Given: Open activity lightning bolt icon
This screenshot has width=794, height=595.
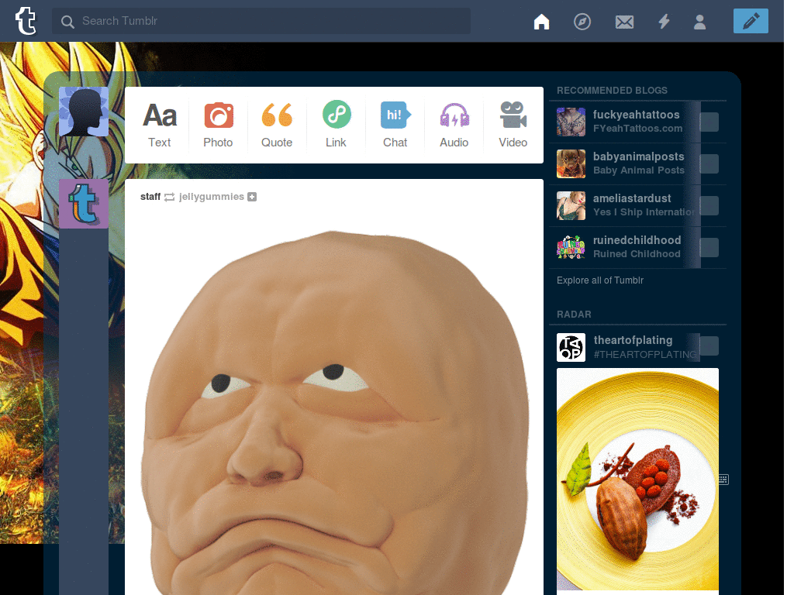Looking at the screenshot, I should click(664, 21).
